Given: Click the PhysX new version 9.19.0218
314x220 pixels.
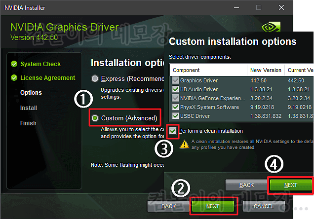Looking at the screenshot, I should coord(262,107).
